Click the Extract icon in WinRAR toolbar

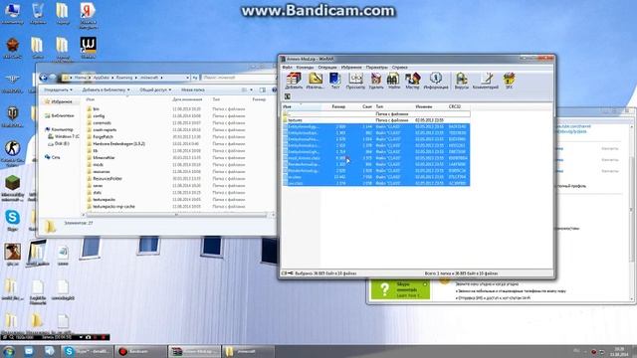click(315, 81)
